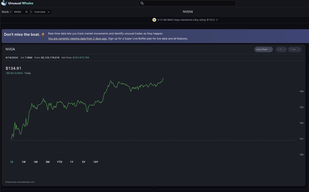Click the star icon beside Wells Fargo news

click(154, 20)
